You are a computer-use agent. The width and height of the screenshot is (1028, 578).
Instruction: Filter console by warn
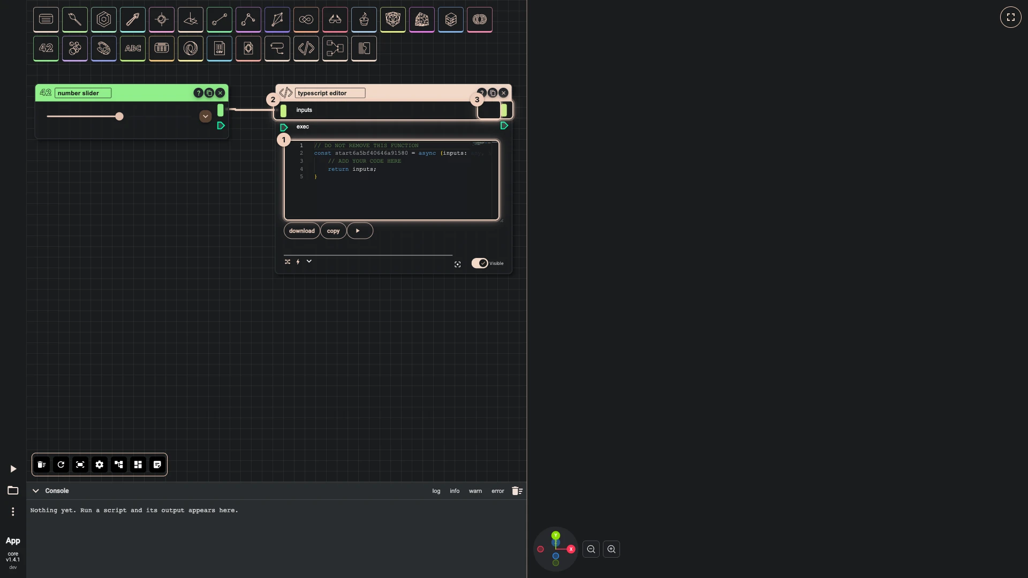click(475, 491)
